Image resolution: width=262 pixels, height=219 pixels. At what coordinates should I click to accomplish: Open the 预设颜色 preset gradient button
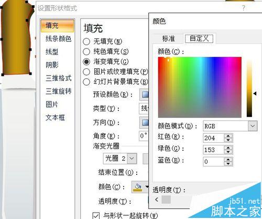click(144, 95)
